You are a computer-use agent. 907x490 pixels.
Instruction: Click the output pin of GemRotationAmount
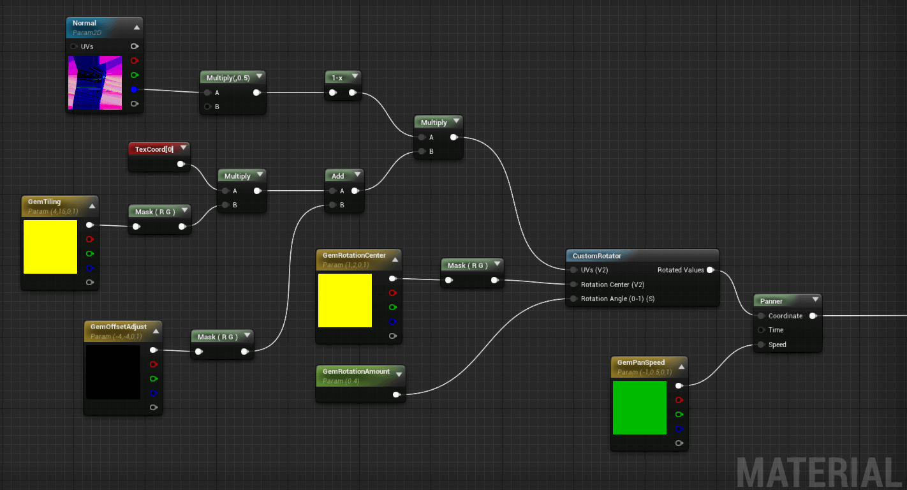[397, 395]
